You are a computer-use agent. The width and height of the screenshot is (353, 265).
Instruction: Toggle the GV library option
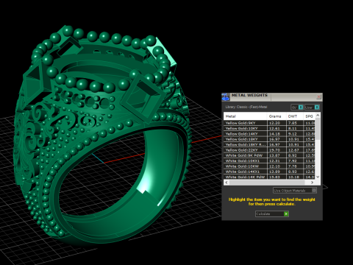[297, 107]
